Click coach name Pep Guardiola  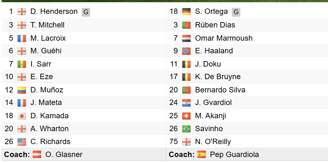pos(234,154)
